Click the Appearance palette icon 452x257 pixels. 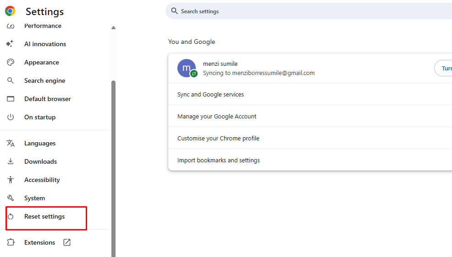pos(10,62)
